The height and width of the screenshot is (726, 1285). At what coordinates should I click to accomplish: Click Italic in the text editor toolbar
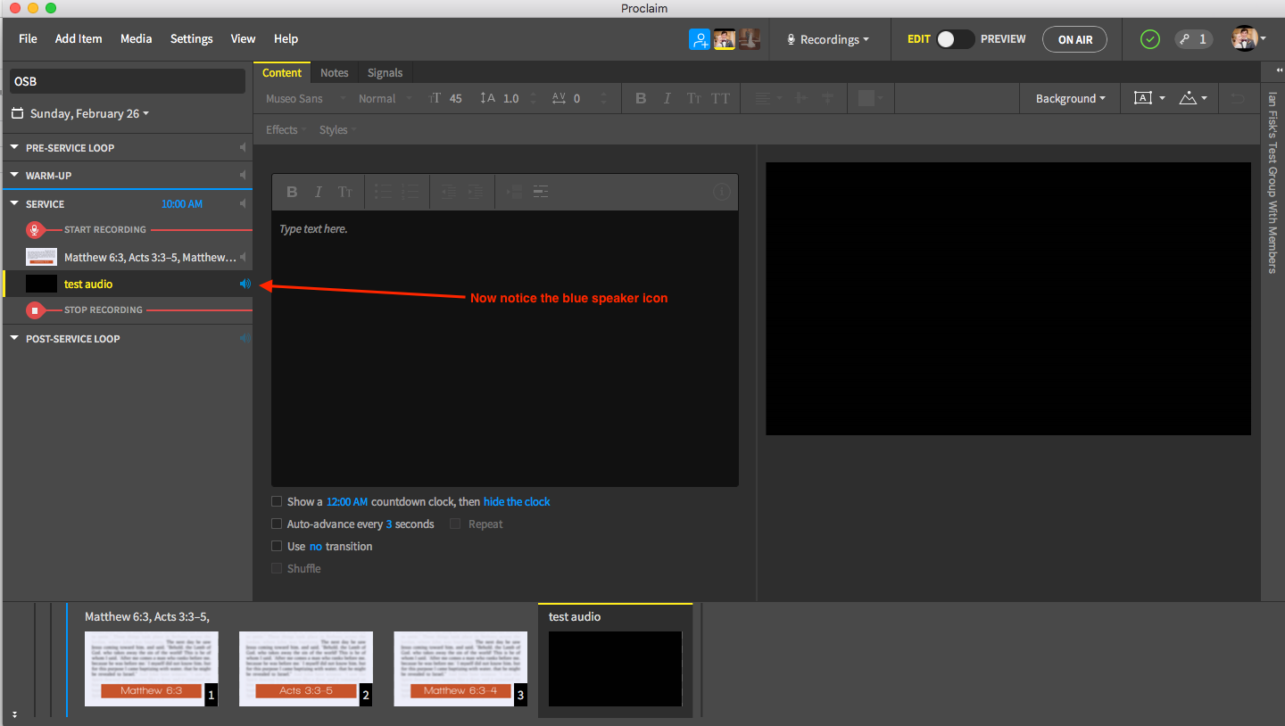point(318,192)
